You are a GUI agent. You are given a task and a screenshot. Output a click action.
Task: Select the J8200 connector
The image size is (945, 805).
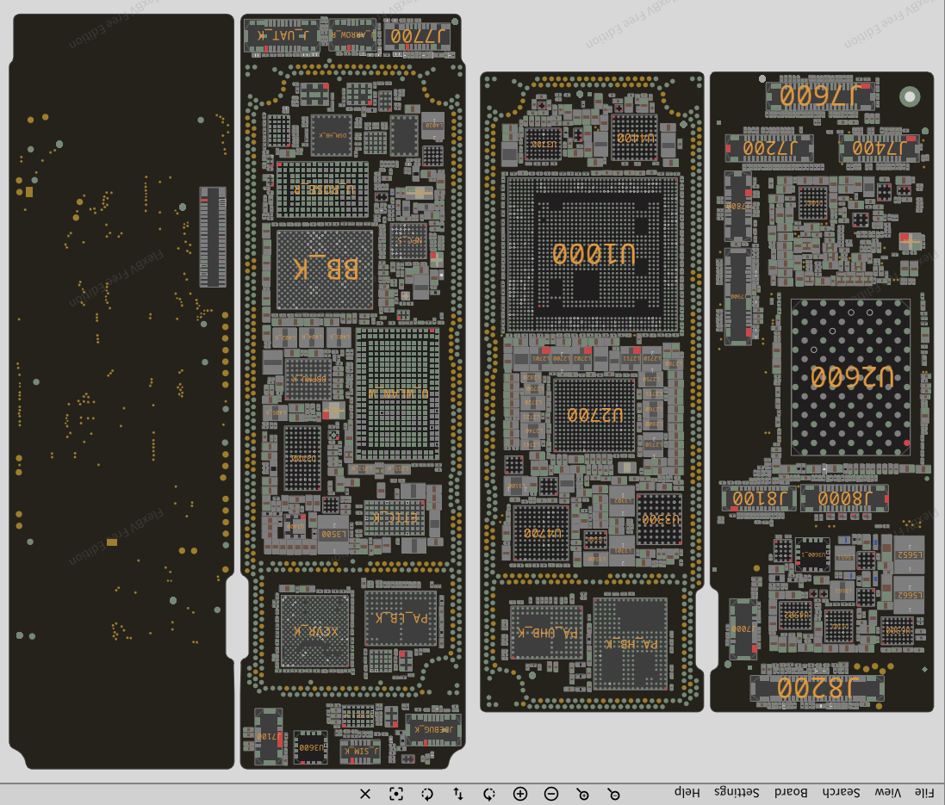point(817,688)
